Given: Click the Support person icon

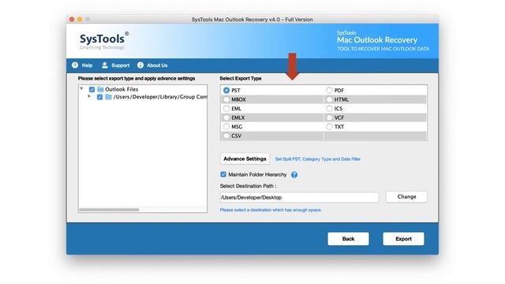Looking at the screenshot, I should click(x=105, y=65).
